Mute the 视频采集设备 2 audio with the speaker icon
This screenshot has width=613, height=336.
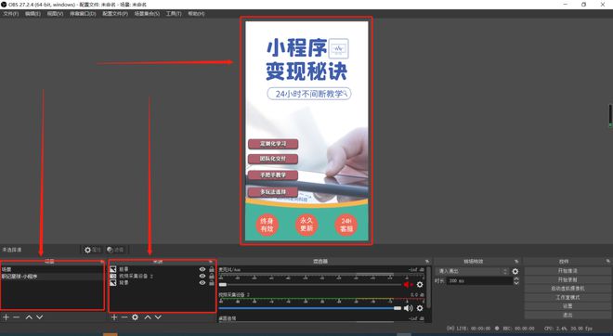pos(408,308)
